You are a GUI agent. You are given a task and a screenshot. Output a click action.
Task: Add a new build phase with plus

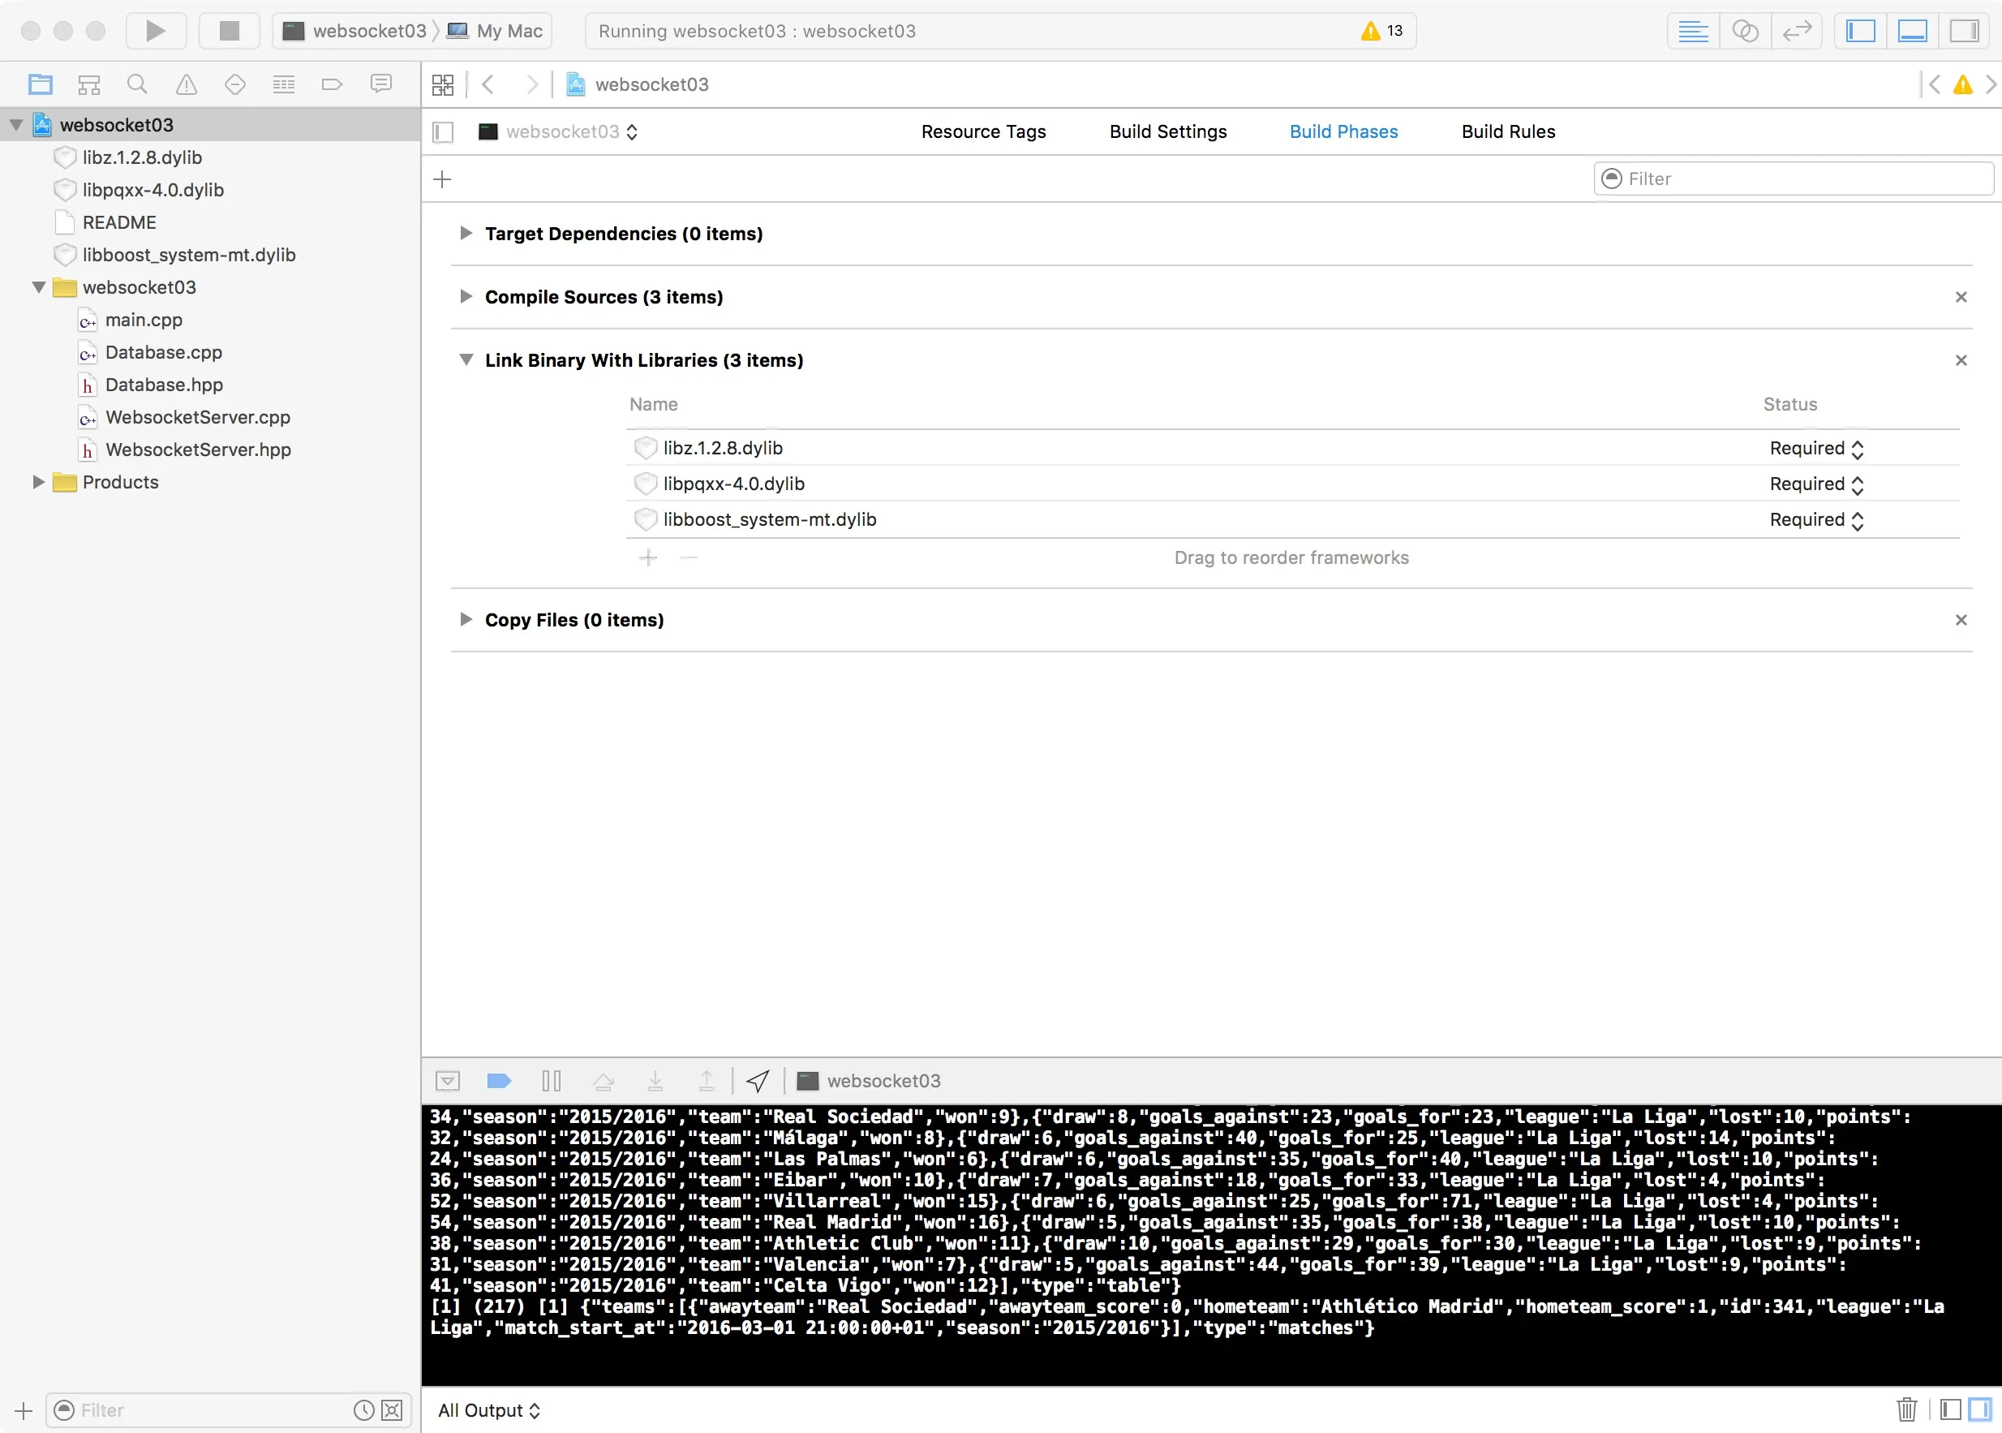pos(443,179)
